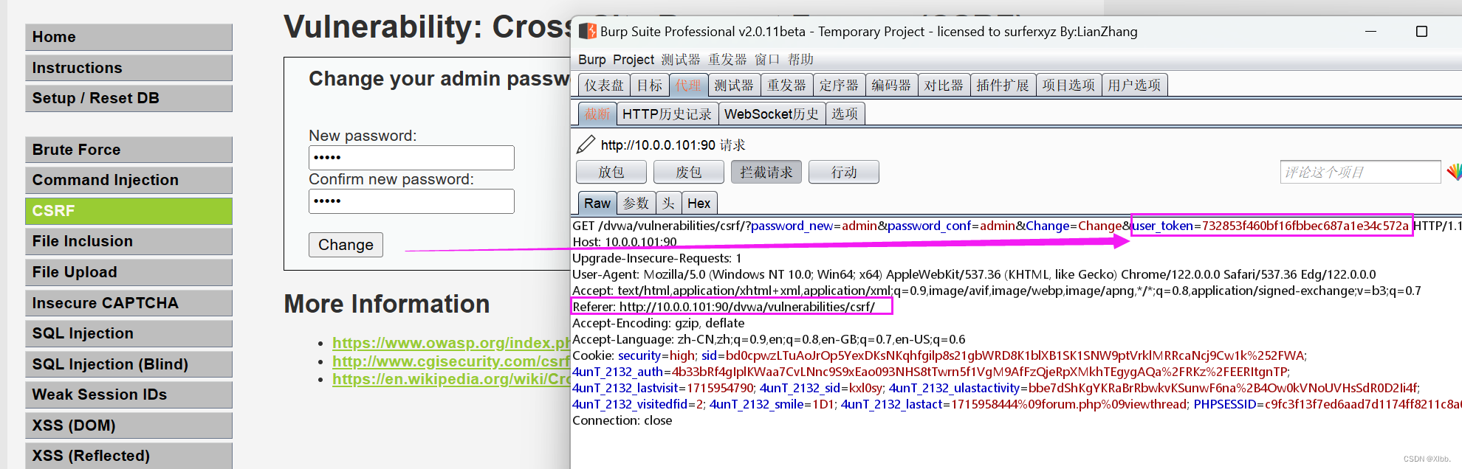Toggle the 拦截请求 intercept button
Image resolution: width=1462 pixels, height=469 pixels.
point(766,172)
